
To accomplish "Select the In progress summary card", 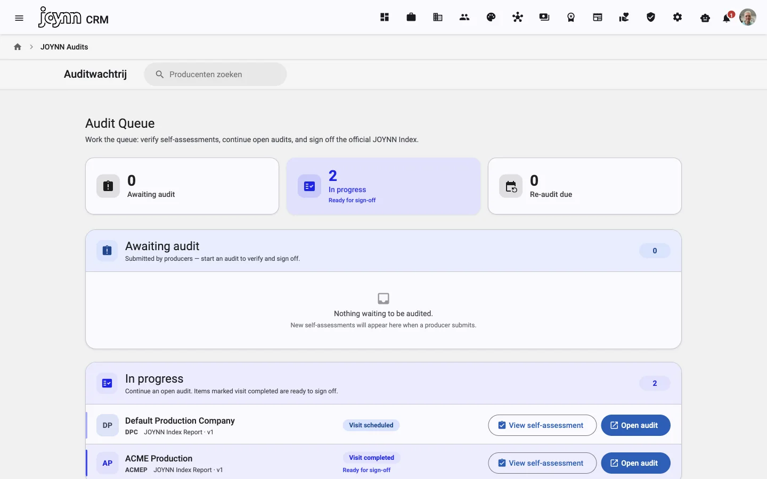I will coord(383,186).
